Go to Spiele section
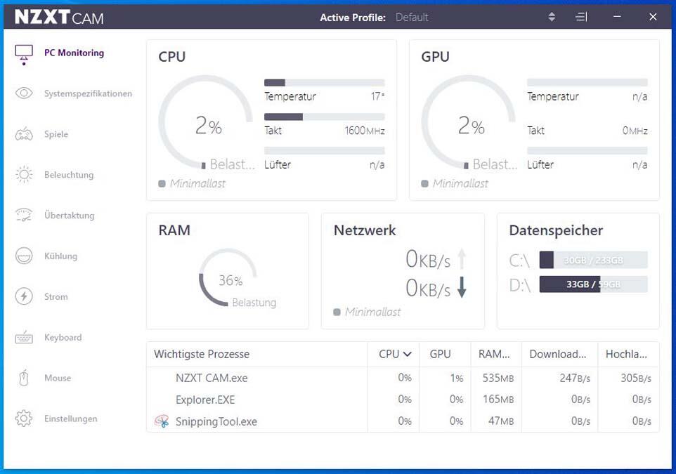 pyautogui.click(x=56, y=134)
